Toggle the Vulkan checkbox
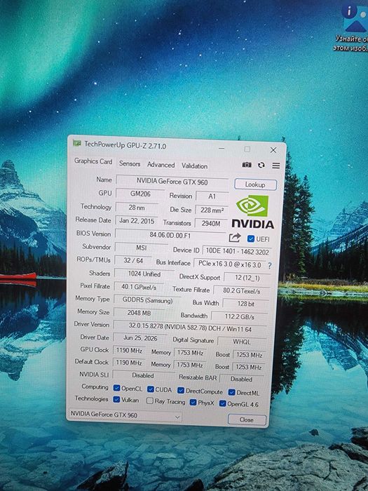This screenshot has width=368, height=491. point(116,400)
